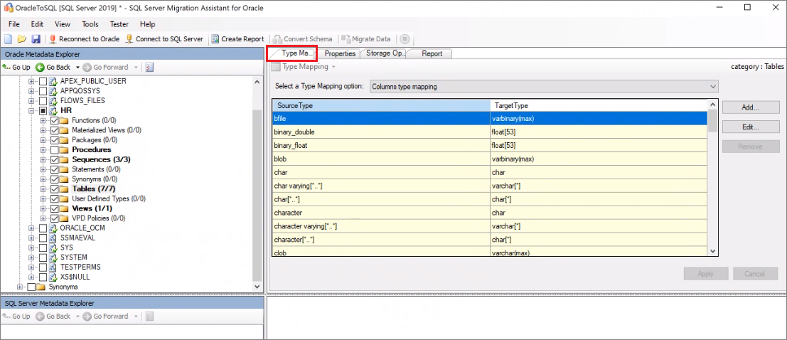This screenshot has width=787, height=340.
Task: Click Go Up in Oracle Metadata Explorer
Action: pos(16,67)
